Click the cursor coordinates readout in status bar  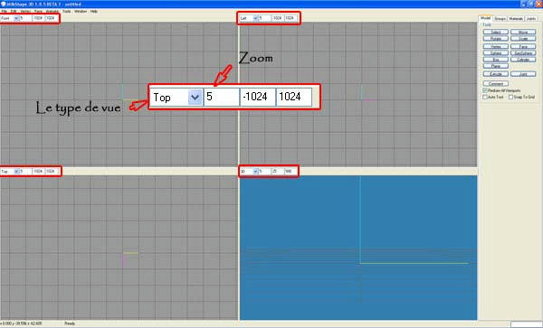[21, 323]
